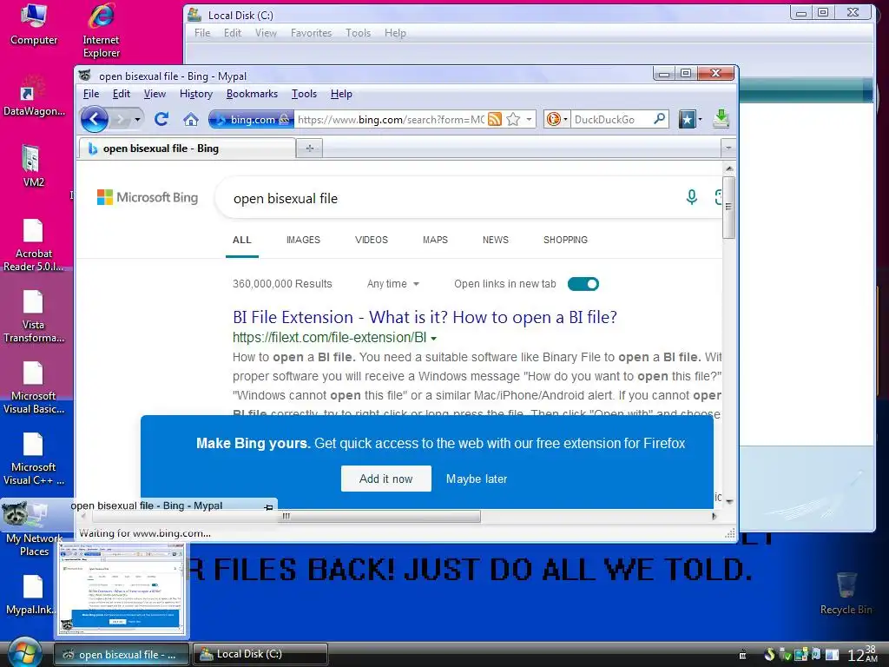The image size is (889, 667).
Task: Expand the Any time filter dropdown
Action: click(392, 284)
